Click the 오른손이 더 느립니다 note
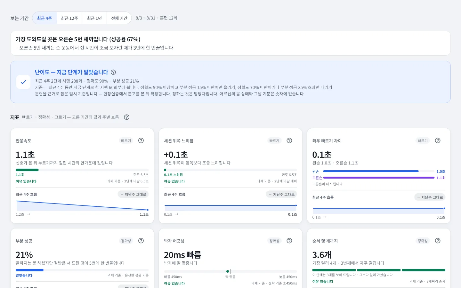This screenshot has height=288, width=461. [328, 184]
